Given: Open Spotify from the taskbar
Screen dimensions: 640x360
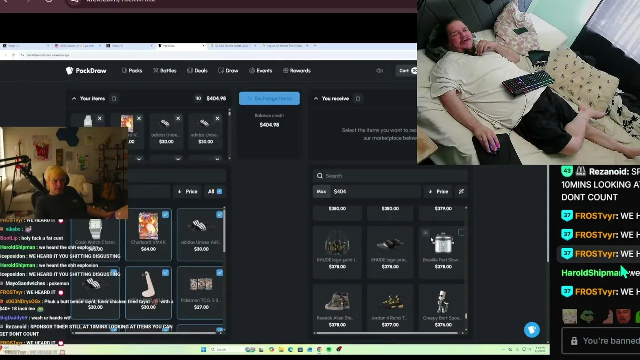Looking at the screenshot, I should (329, 350).
